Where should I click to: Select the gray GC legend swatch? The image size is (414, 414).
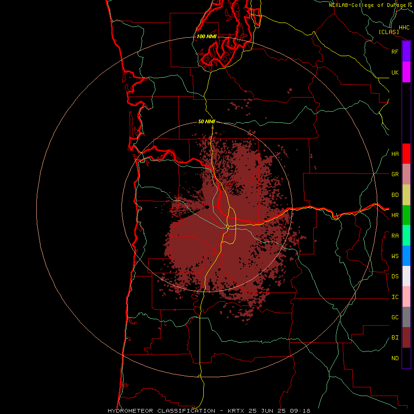[406, 317]
